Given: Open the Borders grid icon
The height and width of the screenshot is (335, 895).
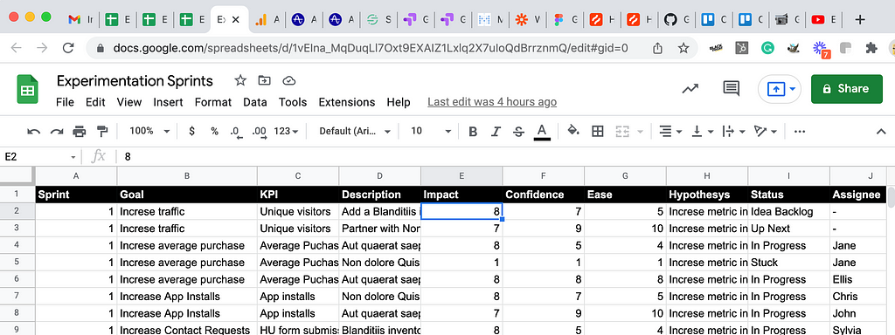Looking at the screenshot, I should pyautogui.click(x=598, y=132).
